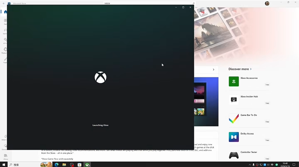The height and width of the screenshot is (167, 299).
Task: Open Controller Tester app icon
Action: pyautogui.click(x=234, y=155)
